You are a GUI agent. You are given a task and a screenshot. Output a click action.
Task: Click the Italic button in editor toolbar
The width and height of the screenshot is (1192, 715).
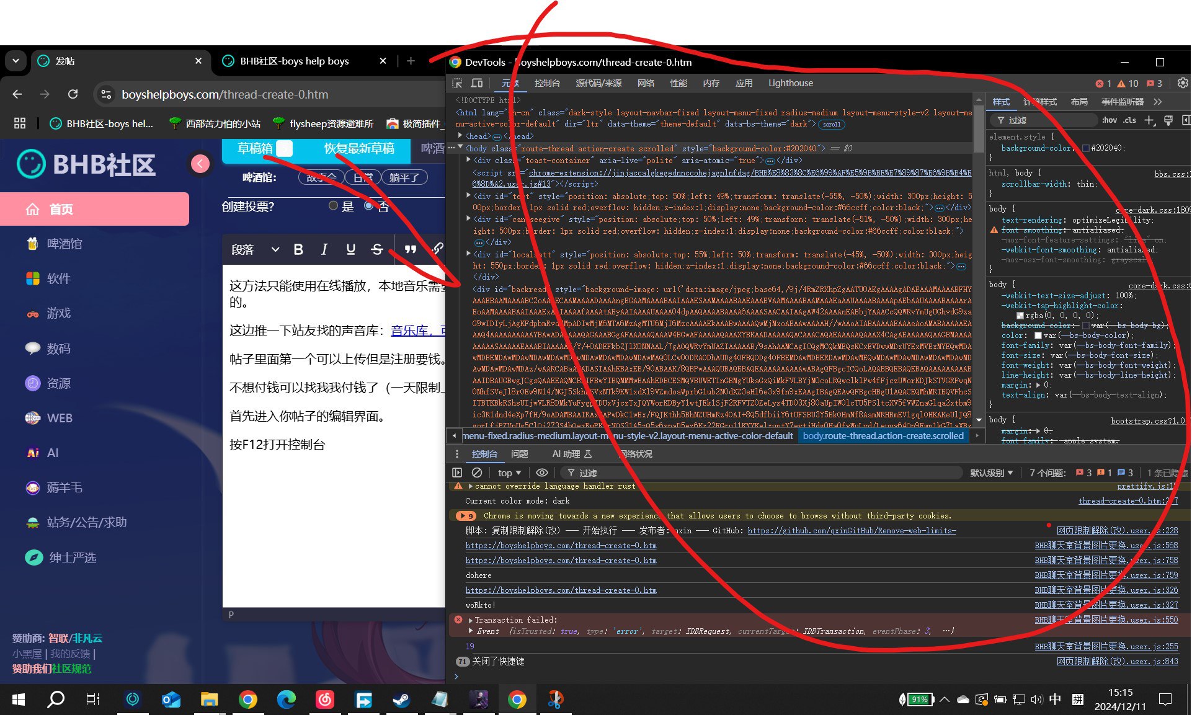pyautogui.click(x=324, y=249)
